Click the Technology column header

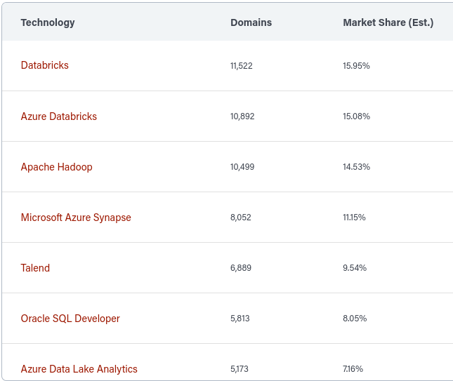click(x=48, y=22)
